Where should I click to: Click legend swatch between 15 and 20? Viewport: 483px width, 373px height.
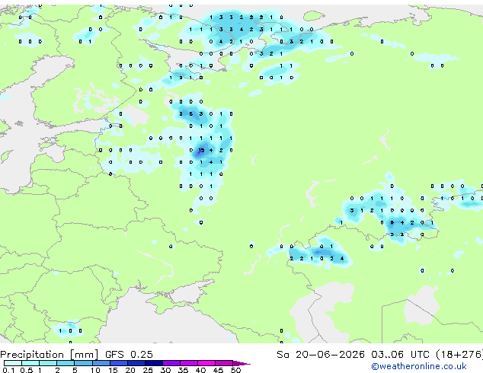(x=119, y=363)
